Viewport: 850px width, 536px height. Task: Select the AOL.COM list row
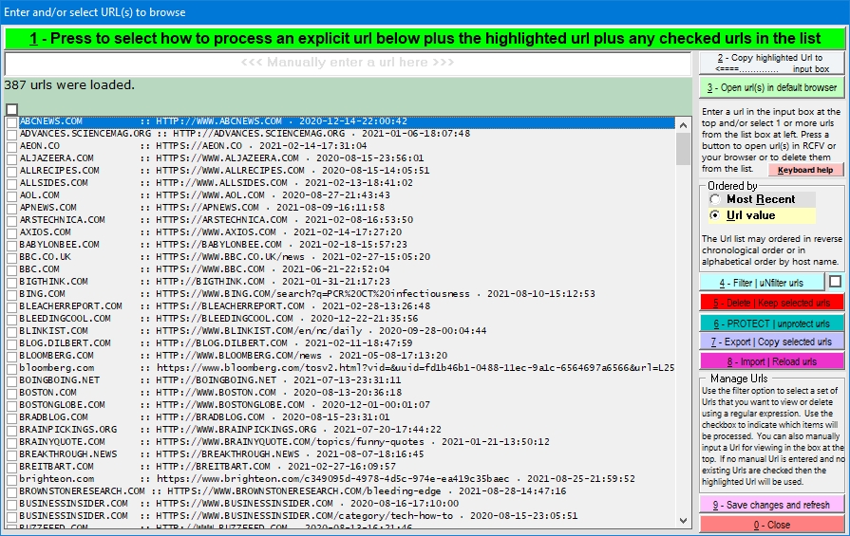tap(347, 194)
